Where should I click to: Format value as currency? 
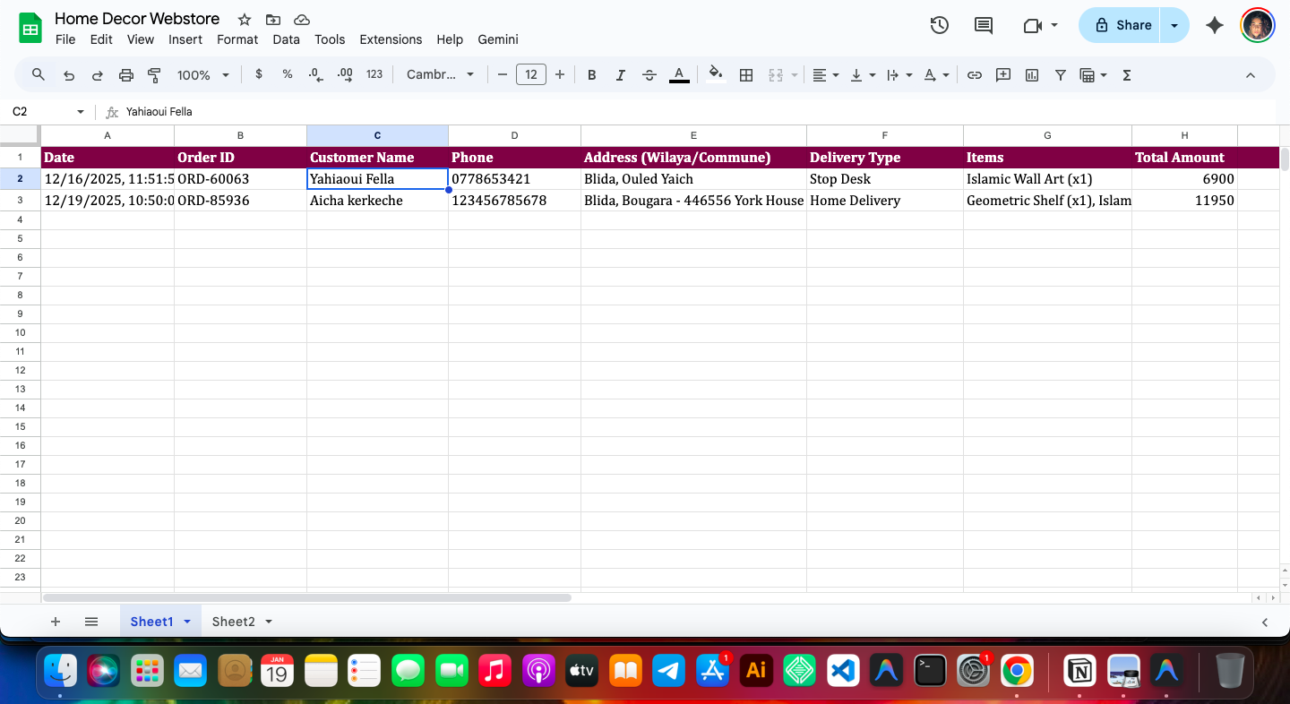(x=259, y=74)
